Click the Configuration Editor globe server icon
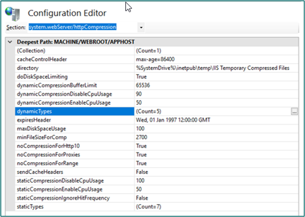The width and height of the screenshot is (305, 217). pyautogui.click(x=12, y=14)
